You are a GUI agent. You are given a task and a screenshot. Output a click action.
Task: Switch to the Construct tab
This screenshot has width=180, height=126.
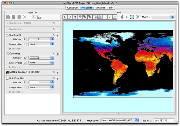(73, 8)
